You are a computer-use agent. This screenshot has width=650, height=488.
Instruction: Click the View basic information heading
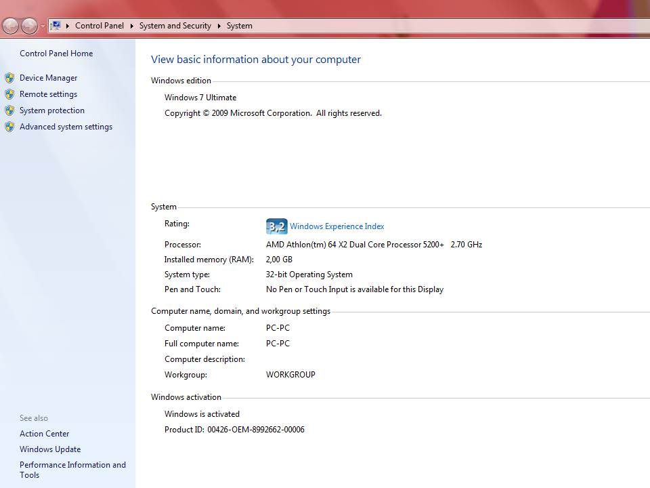[256, 60]
